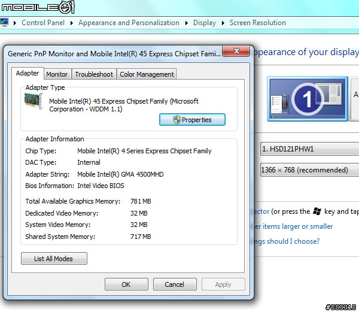Switch to the Troubleshoot tab
Image resolution: width=359 pixels, height=312 pixels.
coord(94,74)
